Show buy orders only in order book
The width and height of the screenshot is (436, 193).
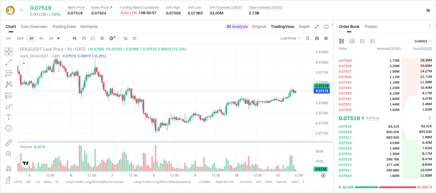pyautogui.click(x=362, y=41)
